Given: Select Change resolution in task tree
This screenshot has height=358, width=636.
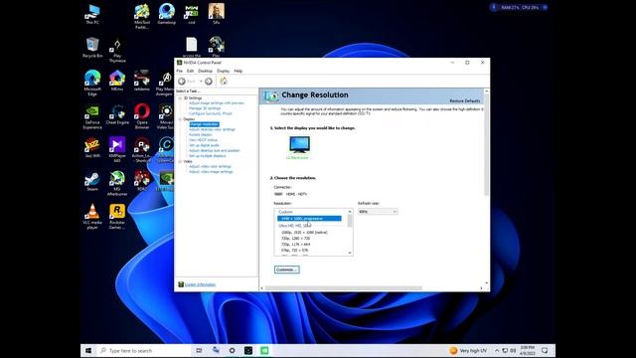Looking at the screenshot, I should (x=204, y=124).
